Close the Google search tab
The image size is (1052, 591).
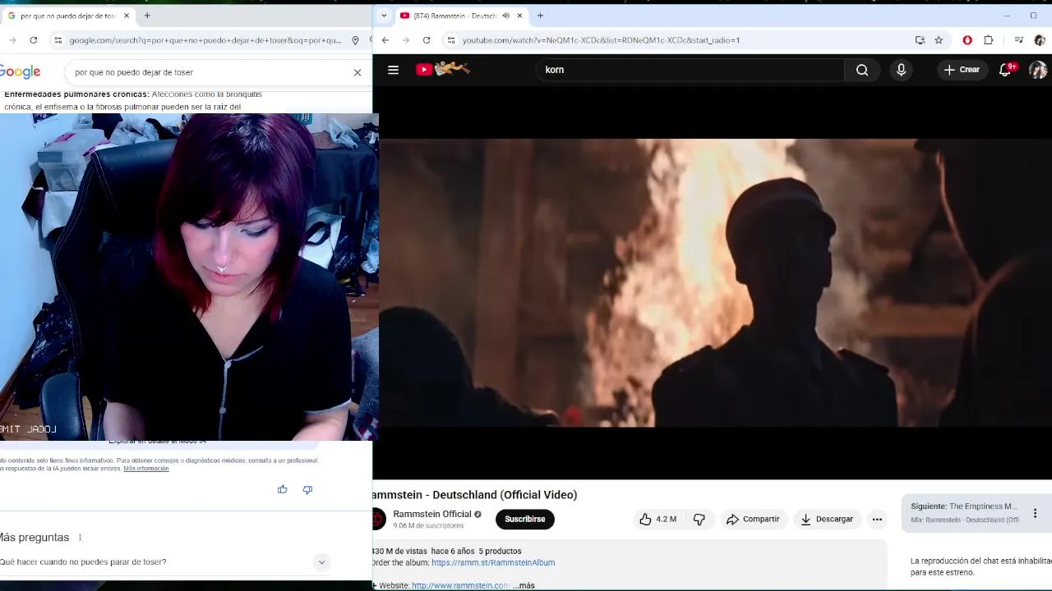coord(127,16)
